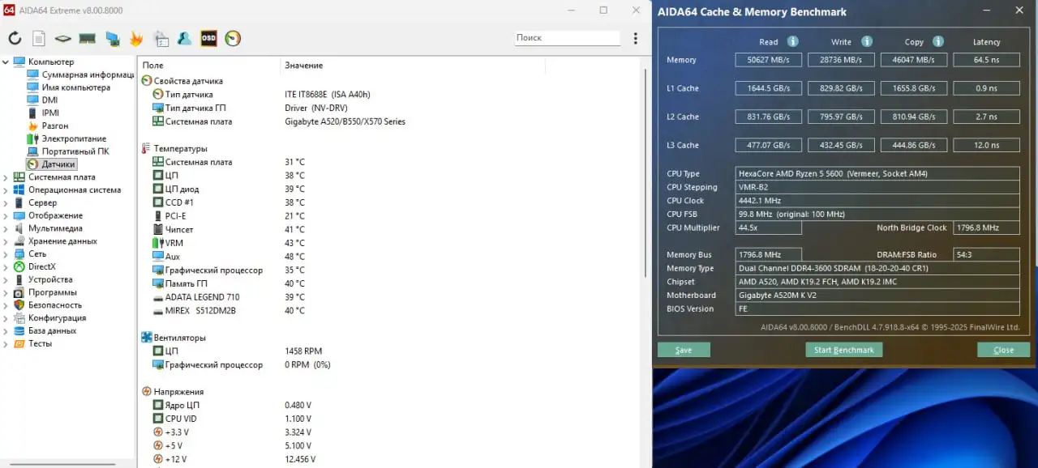
Task: Click the user silhouette toolbar icon
Action: tap(185, 38)
